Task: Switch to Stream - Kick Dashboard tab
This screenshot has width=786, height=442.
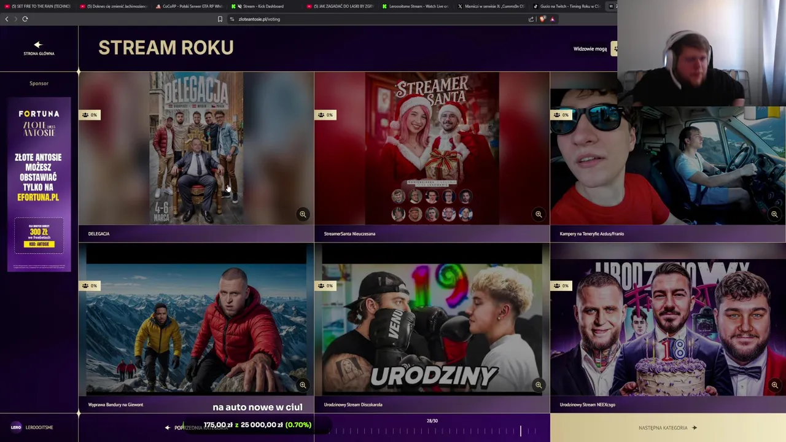Action: tap(265, 6)
